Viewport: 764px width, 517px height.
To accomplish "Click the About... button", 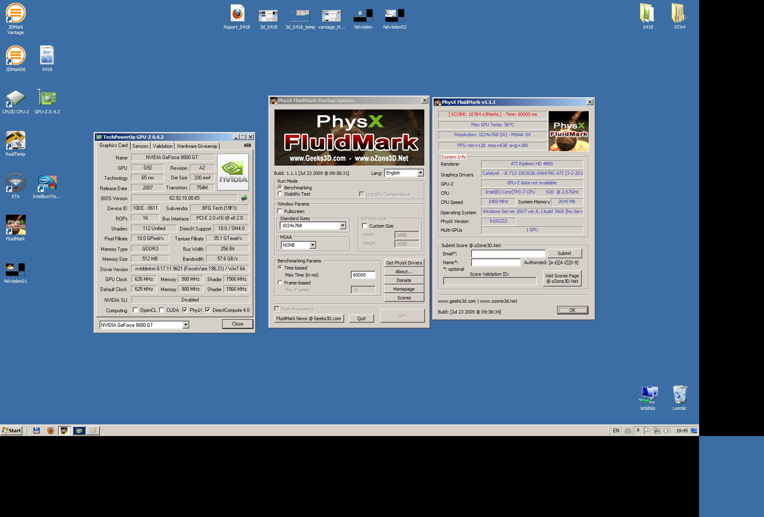I will pyautogui.click(x=404, y=271).
